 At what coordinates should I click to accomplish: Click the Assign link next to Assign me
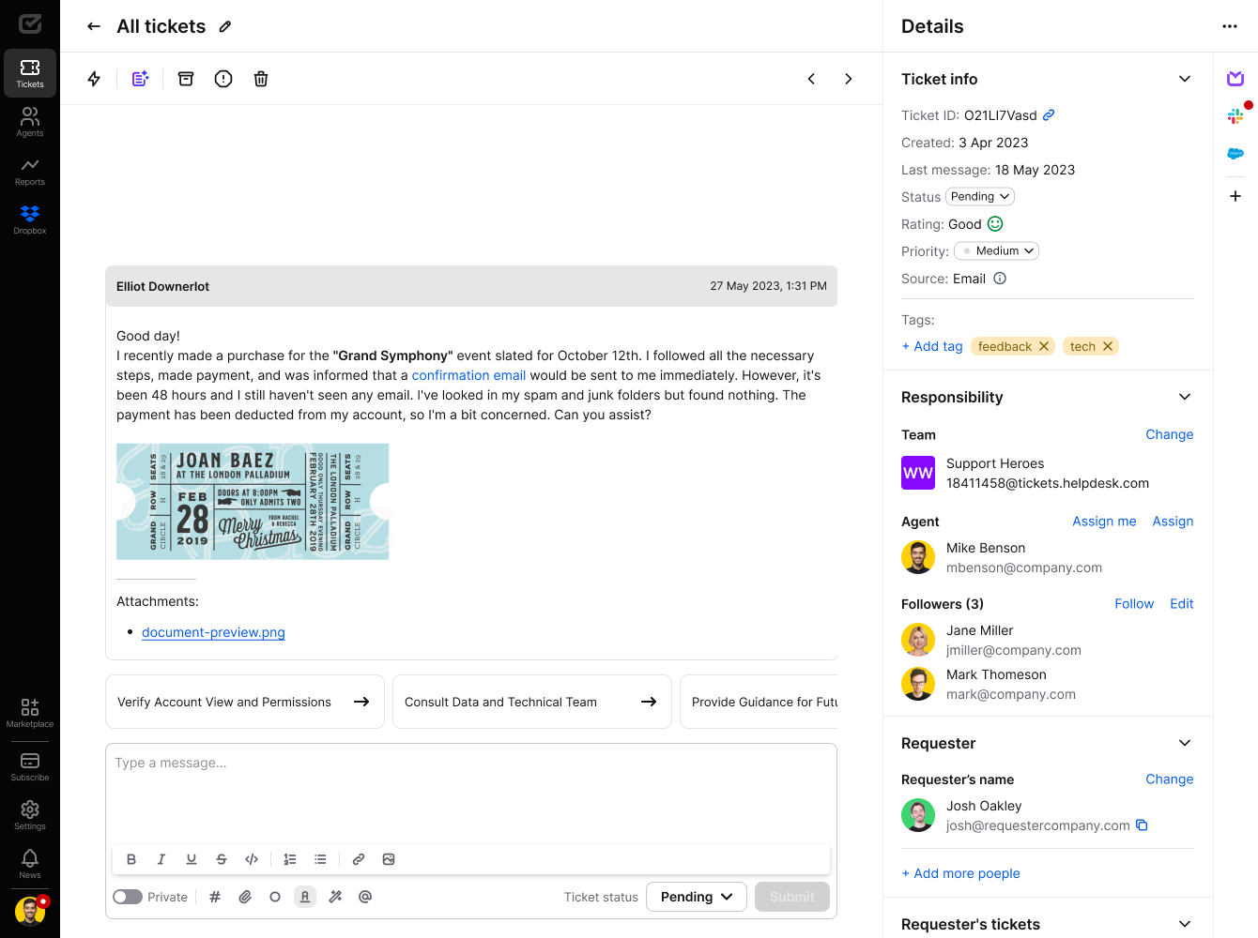pyautogui.click(x=1174, y=522)
